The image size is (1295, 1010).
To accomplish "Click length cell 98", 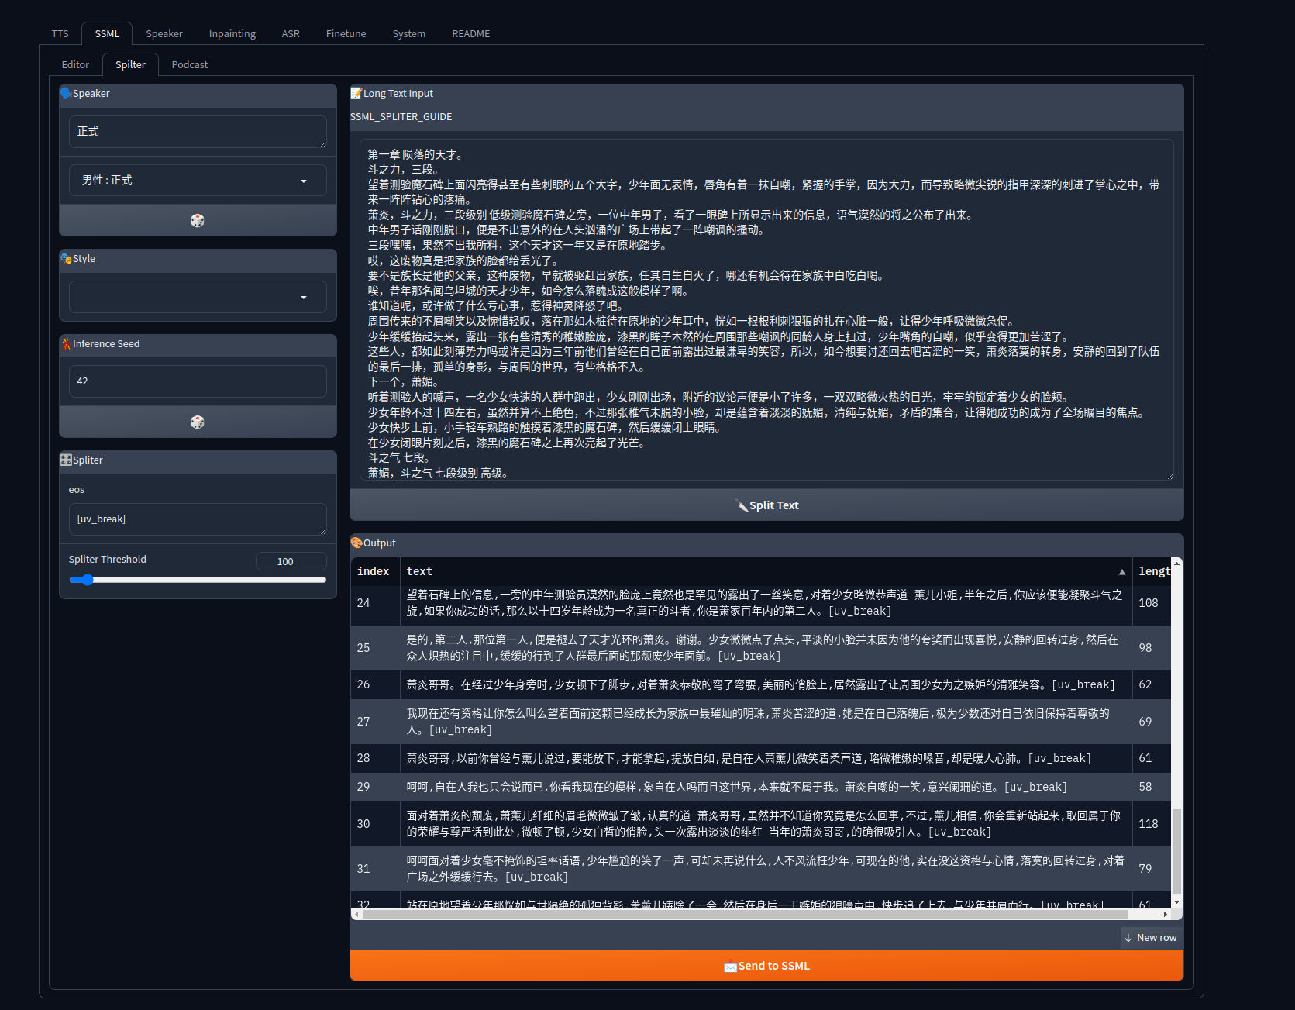I will (x=1152, y=648).
